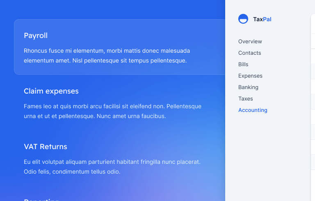The height and width of the screenshot is (201, 315).
Task: Go to Contacts in the sidebar
Action: (250, 53)
